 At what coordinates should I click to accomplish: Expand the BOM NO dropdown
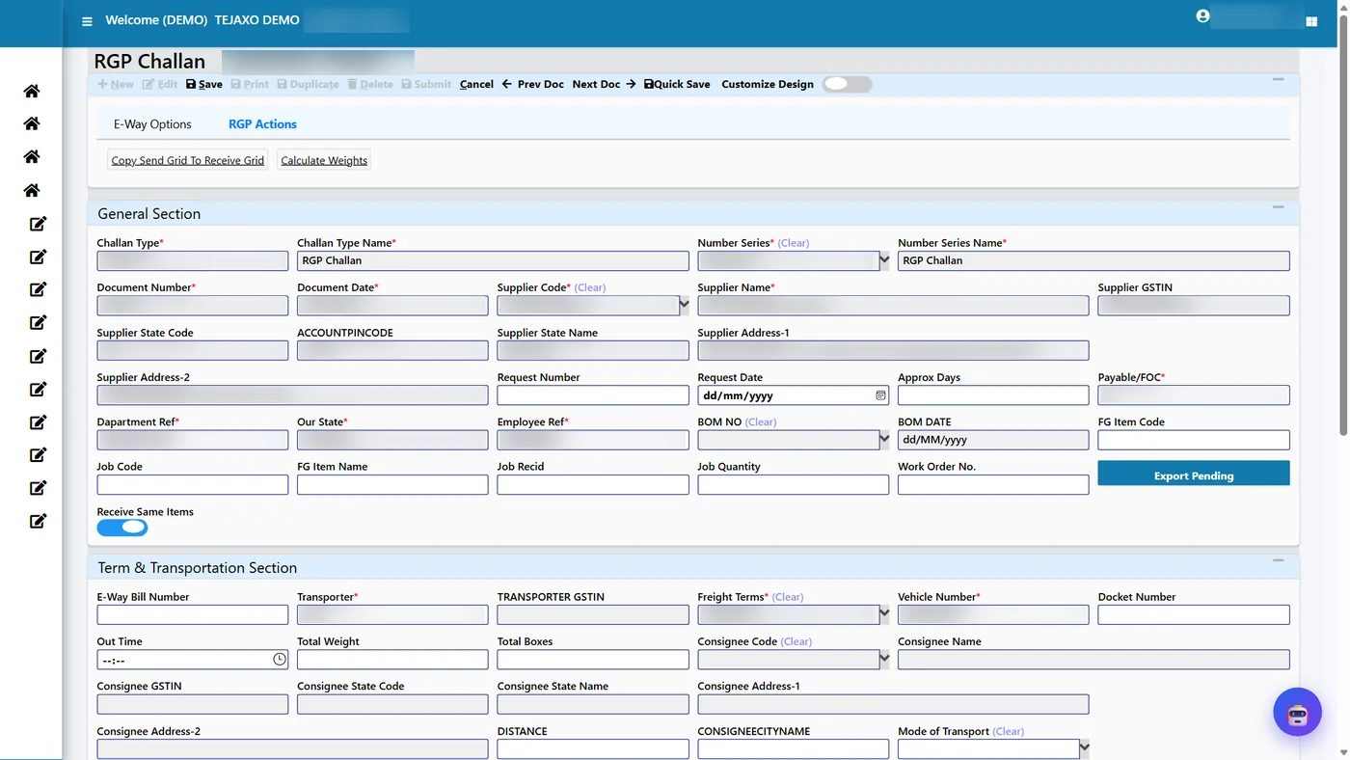pos(884,440)
